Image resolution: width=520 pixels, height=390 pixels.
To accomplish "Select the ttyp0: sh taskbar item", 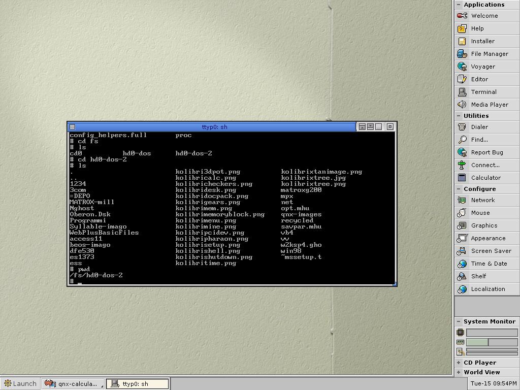I will [x=138, y=383].
